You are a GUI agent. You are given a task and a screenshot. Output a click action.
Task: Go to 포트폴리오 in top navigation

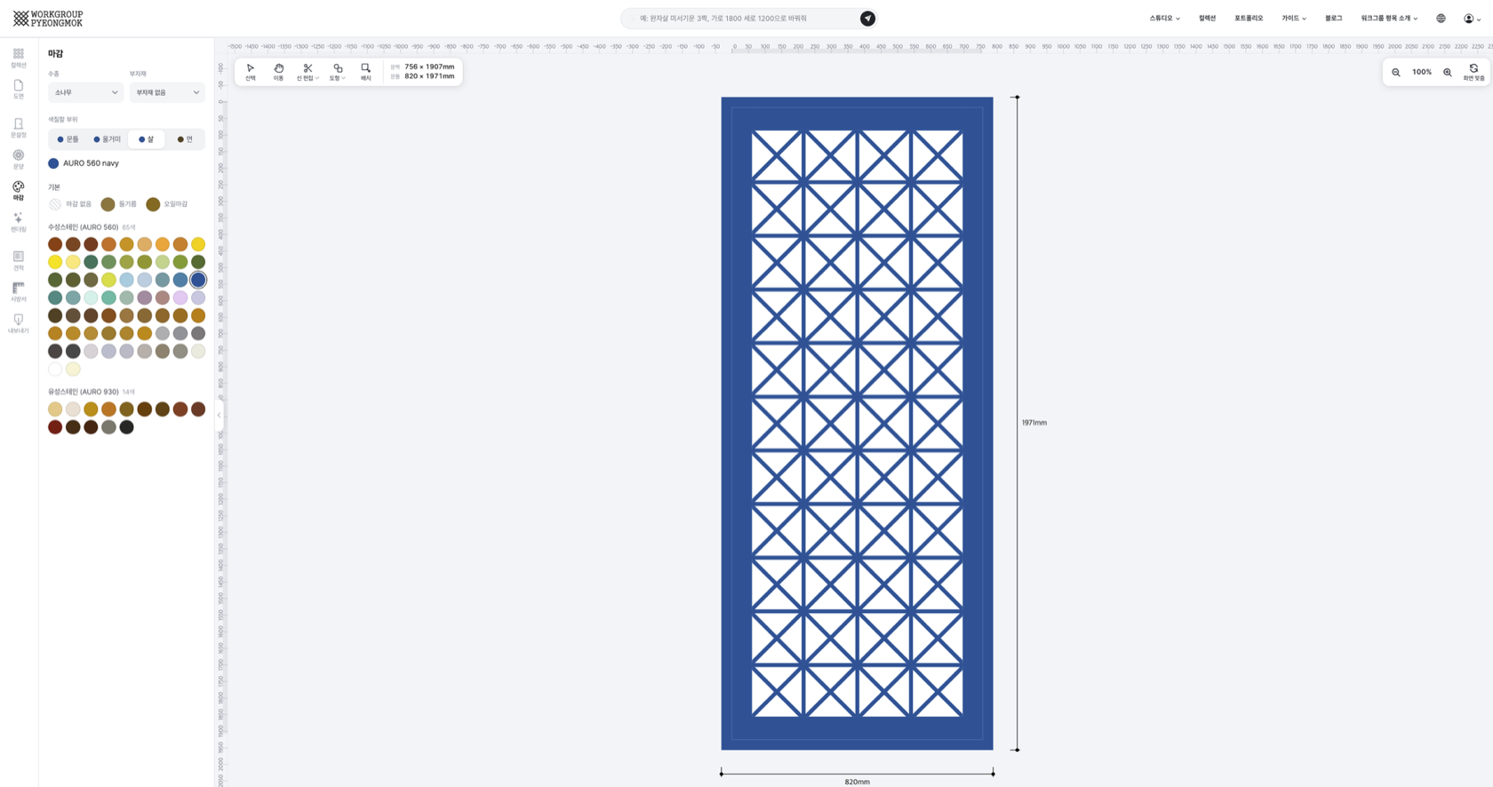point(1249,19)
